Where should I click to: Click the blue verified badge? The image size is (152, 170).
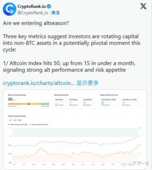(x=49, y=6)
